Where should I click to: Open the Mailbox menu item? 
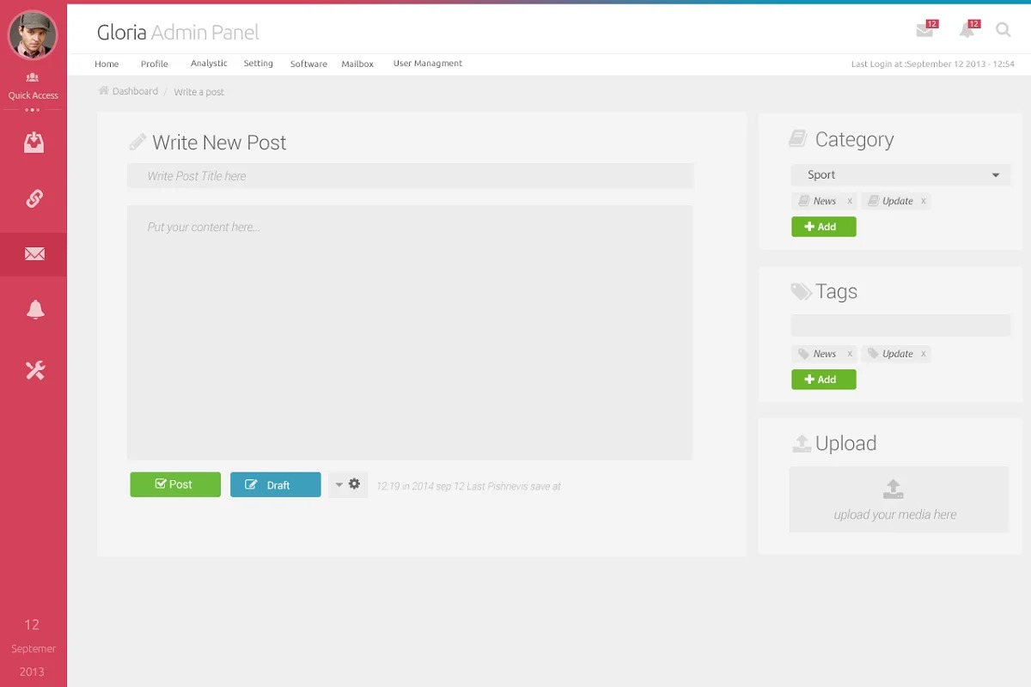[x=357, y=64]
